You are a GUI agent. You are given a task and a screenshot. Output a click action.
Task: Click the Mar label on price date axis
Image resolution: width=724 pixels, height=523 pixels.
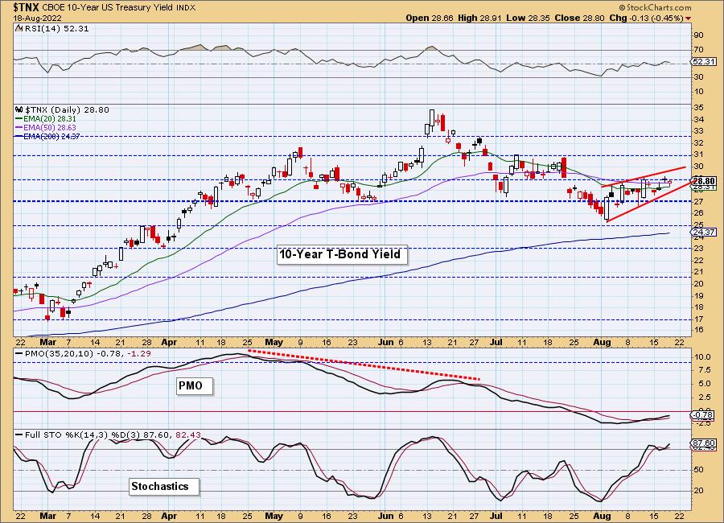[x=48, y=342]
